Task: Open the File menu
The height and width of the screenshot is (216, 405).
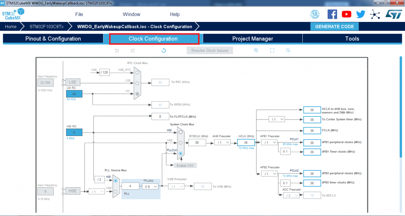Action: pos(79,15)
